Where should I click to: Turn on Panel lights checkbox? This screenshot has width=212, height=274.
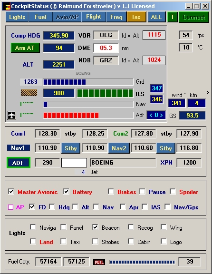pyautogui.click(x=63, y=227)
